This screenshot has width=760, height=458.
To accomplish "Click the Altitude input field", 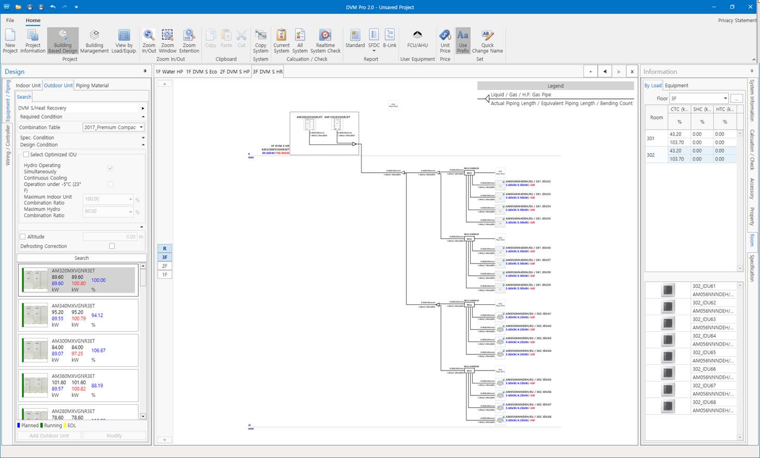I will 110,237.
